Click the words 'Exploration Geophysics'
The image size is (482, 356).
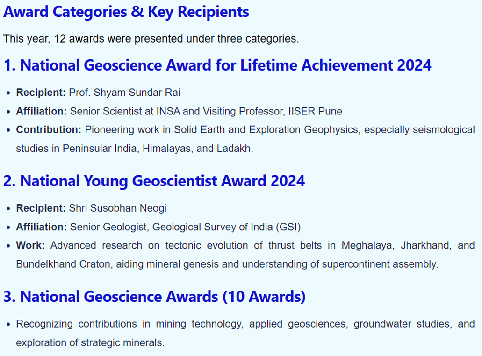(303, 129)
